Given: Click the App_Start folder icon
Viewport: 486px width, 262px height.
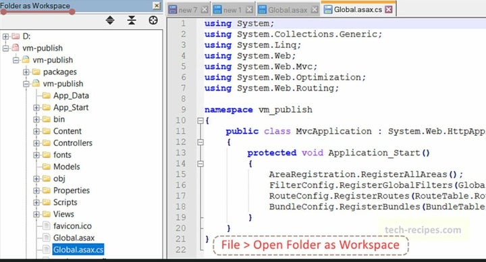Looking at the screenshot, I should point(46,107).
